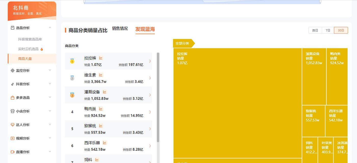
Task: Select the 鸭肉类 treemap block
Action: click(x=337, y=76)
